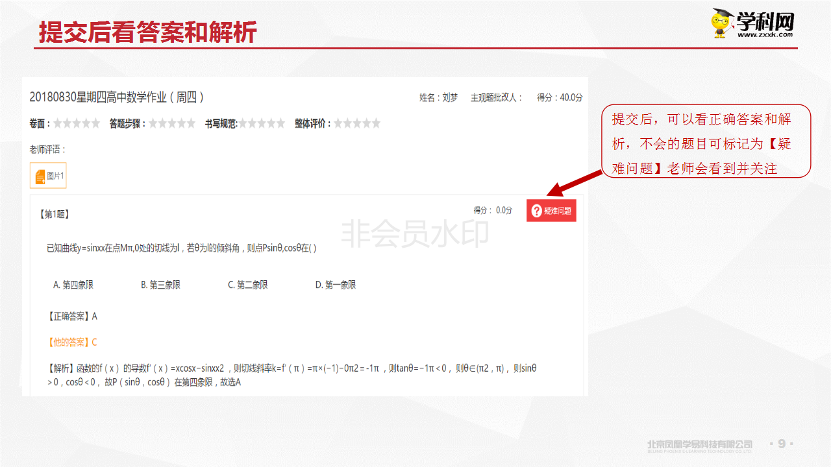Select option B. 第三象限
Image resolution: width=831 pixels, height=467 pixels.
click(160, 285)
